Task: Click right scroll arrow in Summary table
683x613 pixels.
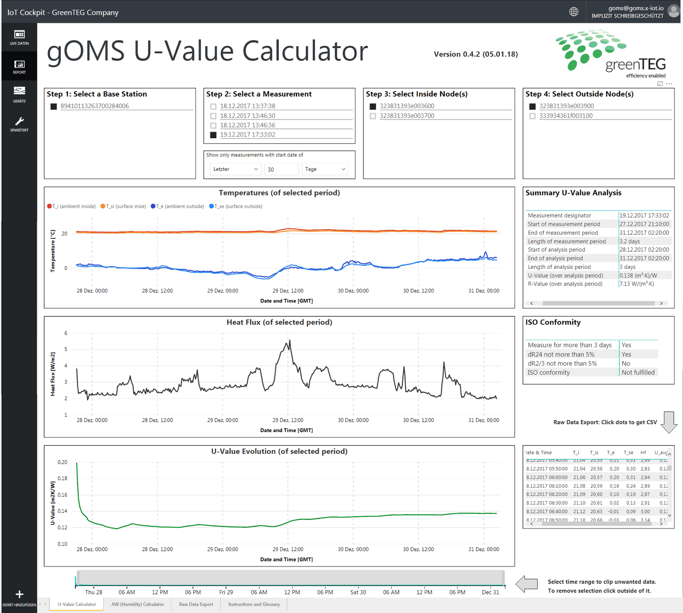Action: click(x=661, y=303)
